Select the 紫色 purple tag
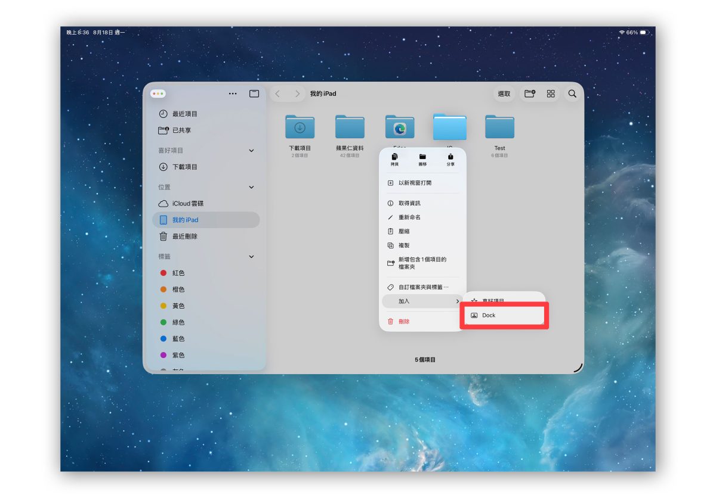Screen dimensions: 716x498 point(206,355)
